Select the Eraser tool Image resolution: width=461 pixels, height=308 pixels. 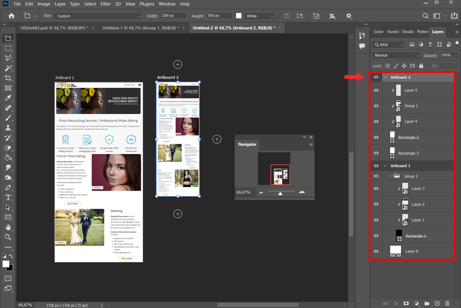[8, 147]
